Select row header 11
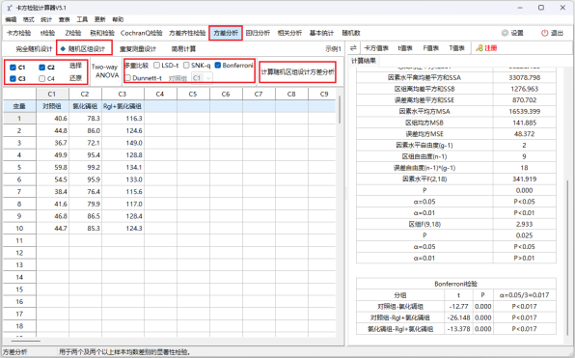This screenshot has height=358, width=575. (x=19, y=240)
